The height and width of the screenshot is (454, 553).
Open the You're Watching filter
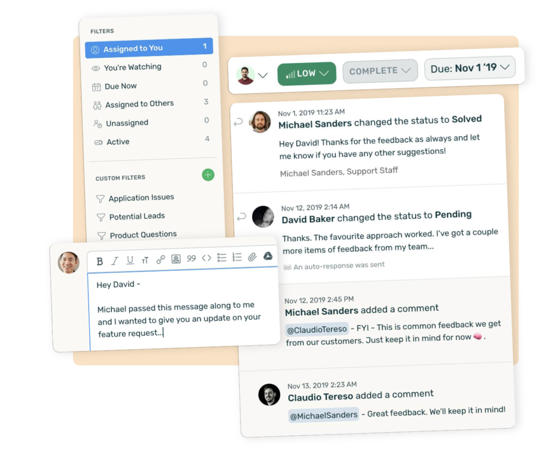150,66
